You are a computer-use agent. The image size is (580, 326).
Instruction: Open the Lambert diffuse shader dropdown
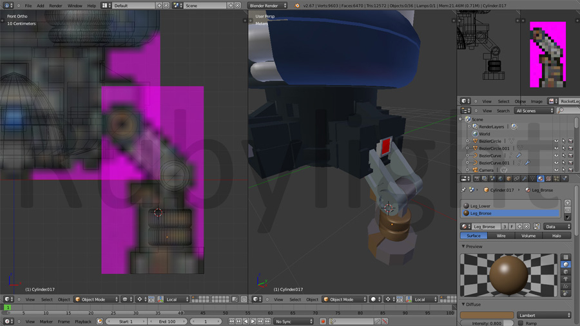coord(544,315)
